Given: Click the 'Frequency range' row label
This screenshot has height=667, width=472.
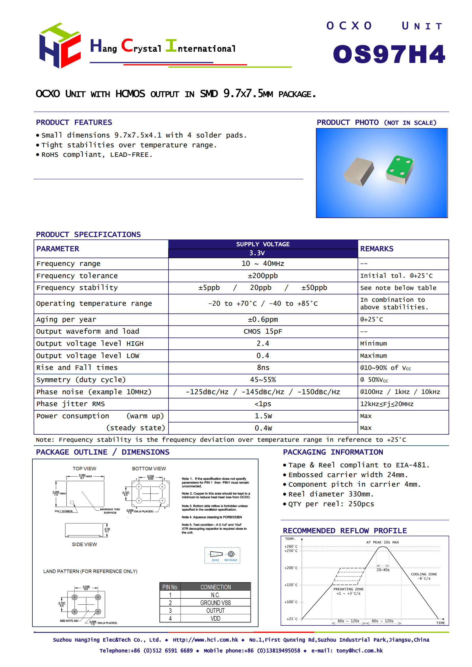Looking at the screenshot, I should click(x=68, y=264).
